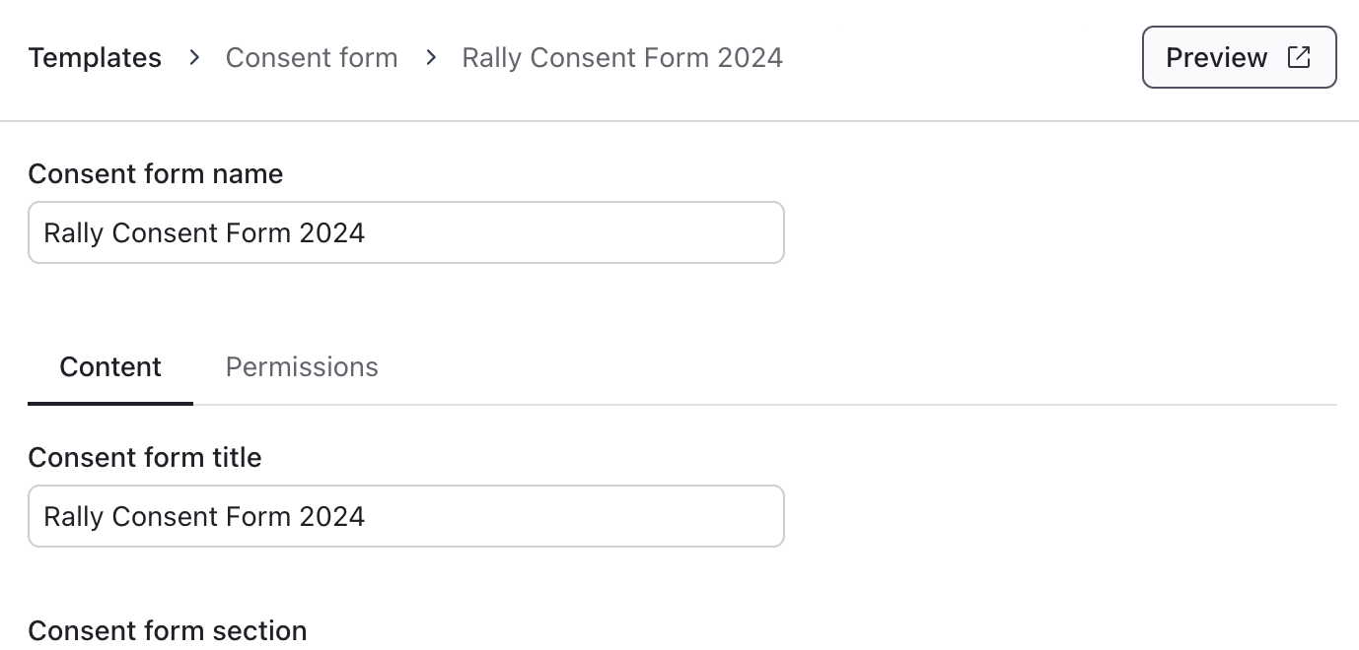This screenshot has width=1359, height=650.
Task: Click the chevron after Consent form breadcrumb
Action: coord(431,58)
